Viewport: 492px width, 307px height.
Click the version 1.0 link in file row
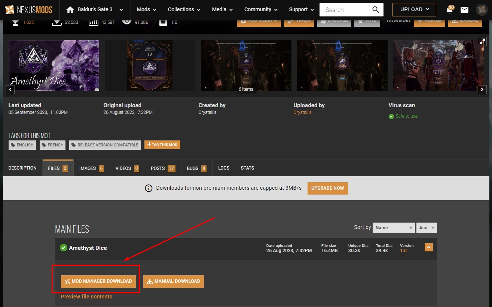tap(403, 251)
